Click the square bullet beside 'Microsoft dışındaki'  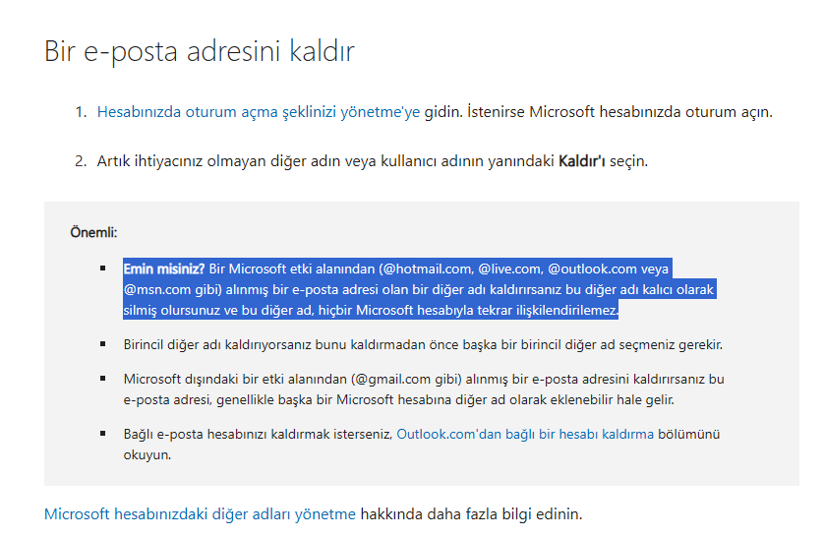click(x=103, y=379)
